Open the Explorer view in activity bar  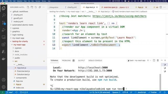coord(3,8)
